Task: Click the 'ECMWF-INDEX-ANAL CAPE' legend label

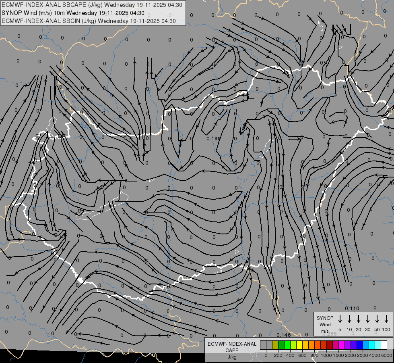Action: pyautogui.click(x=232, y=347)
